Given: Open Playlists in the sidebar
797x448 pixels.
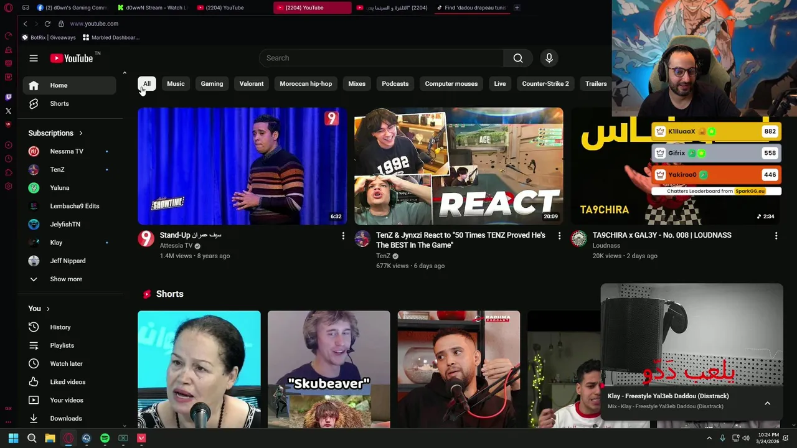Looking at the screenshot, I should point(70,345).
